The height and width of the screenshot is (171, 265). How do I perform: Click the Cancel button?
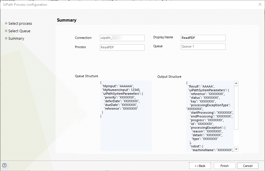point(248,166)
